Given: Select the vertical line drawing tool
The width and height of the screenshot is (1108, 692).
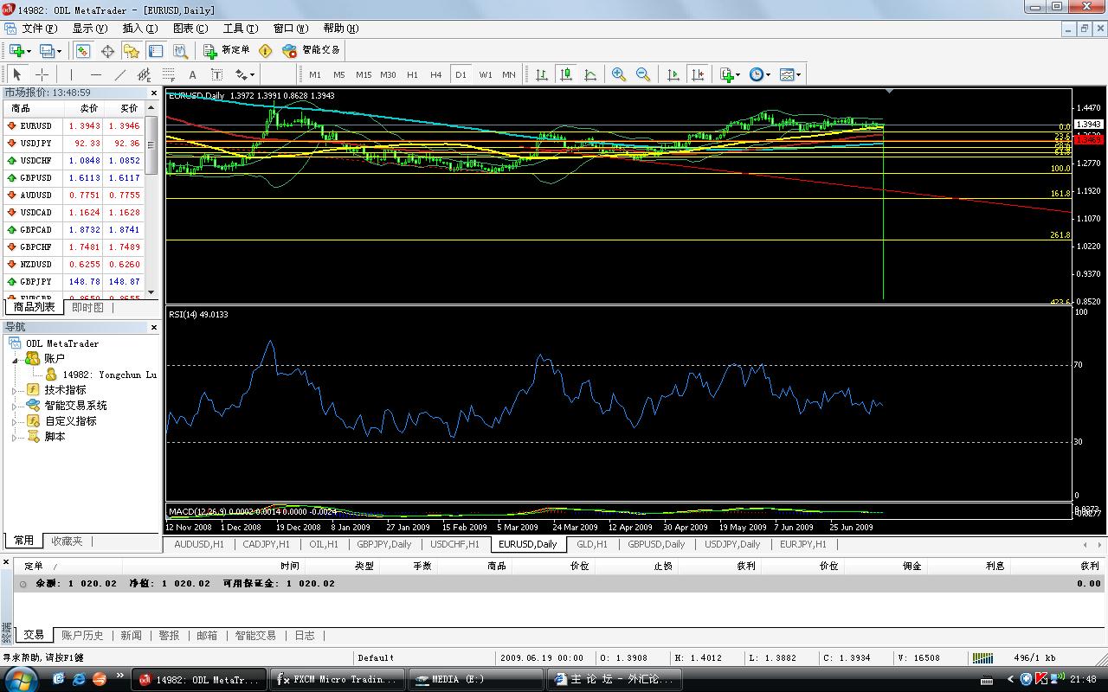Looking at the screenshot, I should [71, 74].
